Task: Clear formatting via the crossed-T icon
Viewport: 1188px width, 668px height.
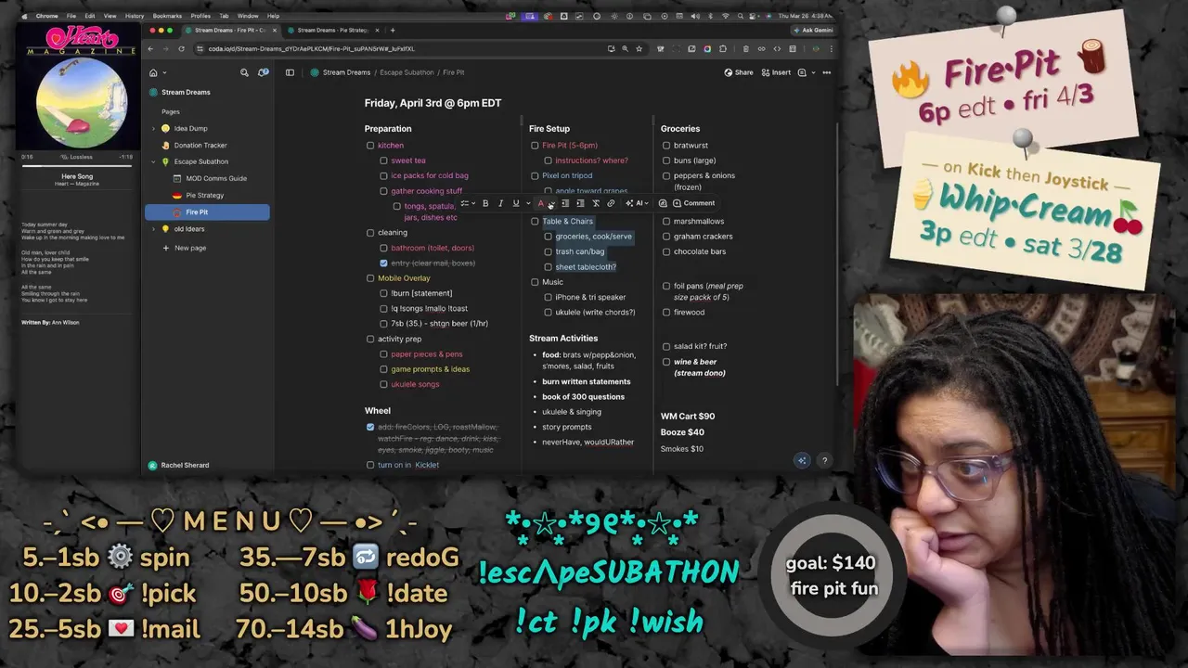Action: tap(596, 203)
